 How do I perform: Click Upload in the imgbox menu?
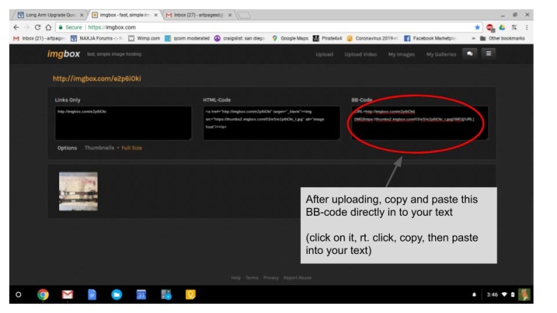(x=324, y=54)
